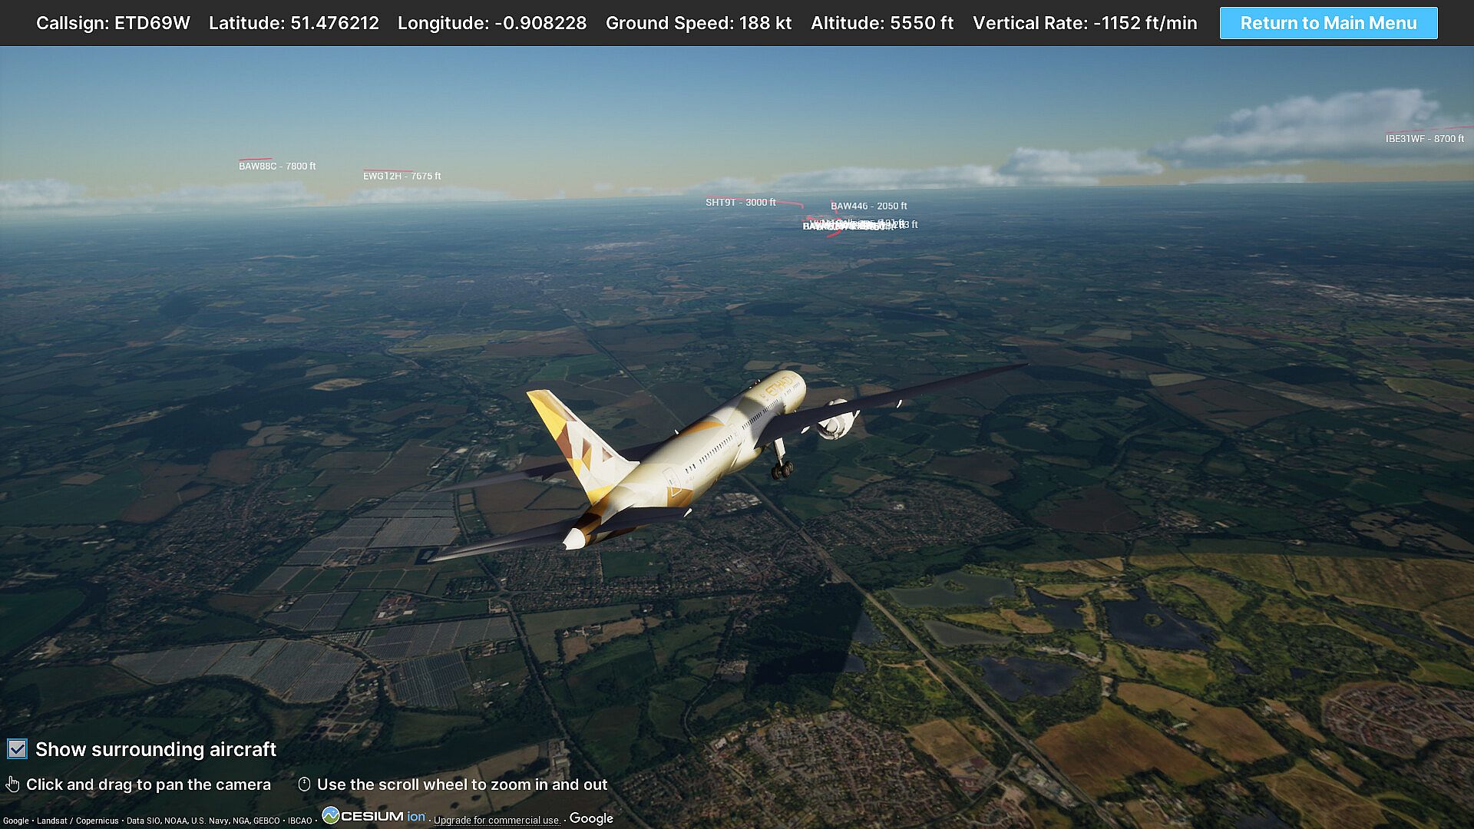Click the Longitude value in header
This screenshot has height=829, width=1474.
(492, 23)
